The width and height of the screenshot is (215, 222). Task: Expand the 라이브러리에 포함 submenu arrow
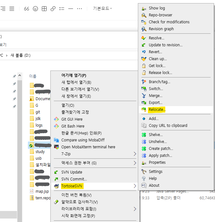(135, 209)
